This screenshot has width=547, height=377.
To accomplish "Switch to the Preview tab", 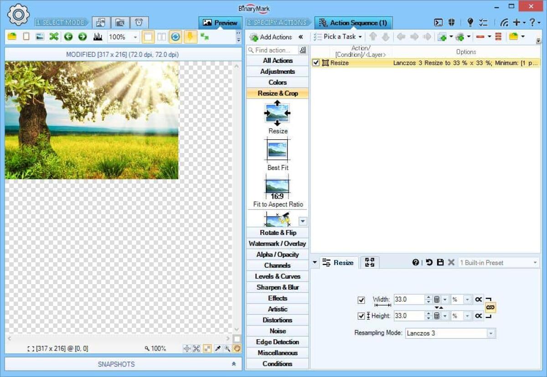I will [220, 22].
